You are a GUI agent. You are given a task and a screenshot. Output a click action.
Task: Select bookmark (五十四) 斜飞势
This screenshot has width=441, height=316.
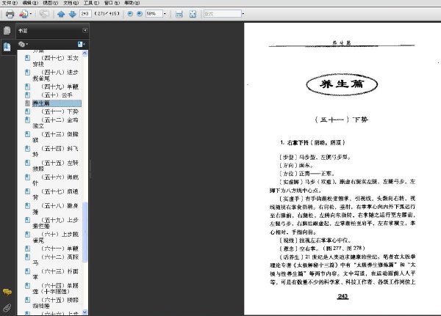click(x=55, y=151)
